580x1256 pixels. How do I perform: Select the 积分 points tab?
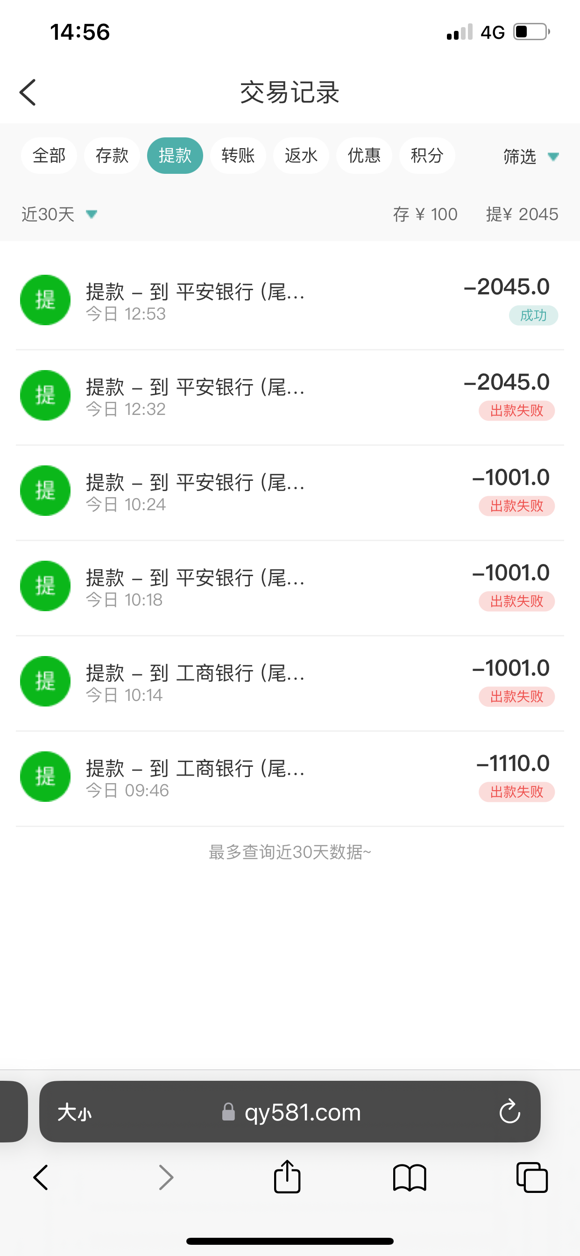[x=427, y=156]
